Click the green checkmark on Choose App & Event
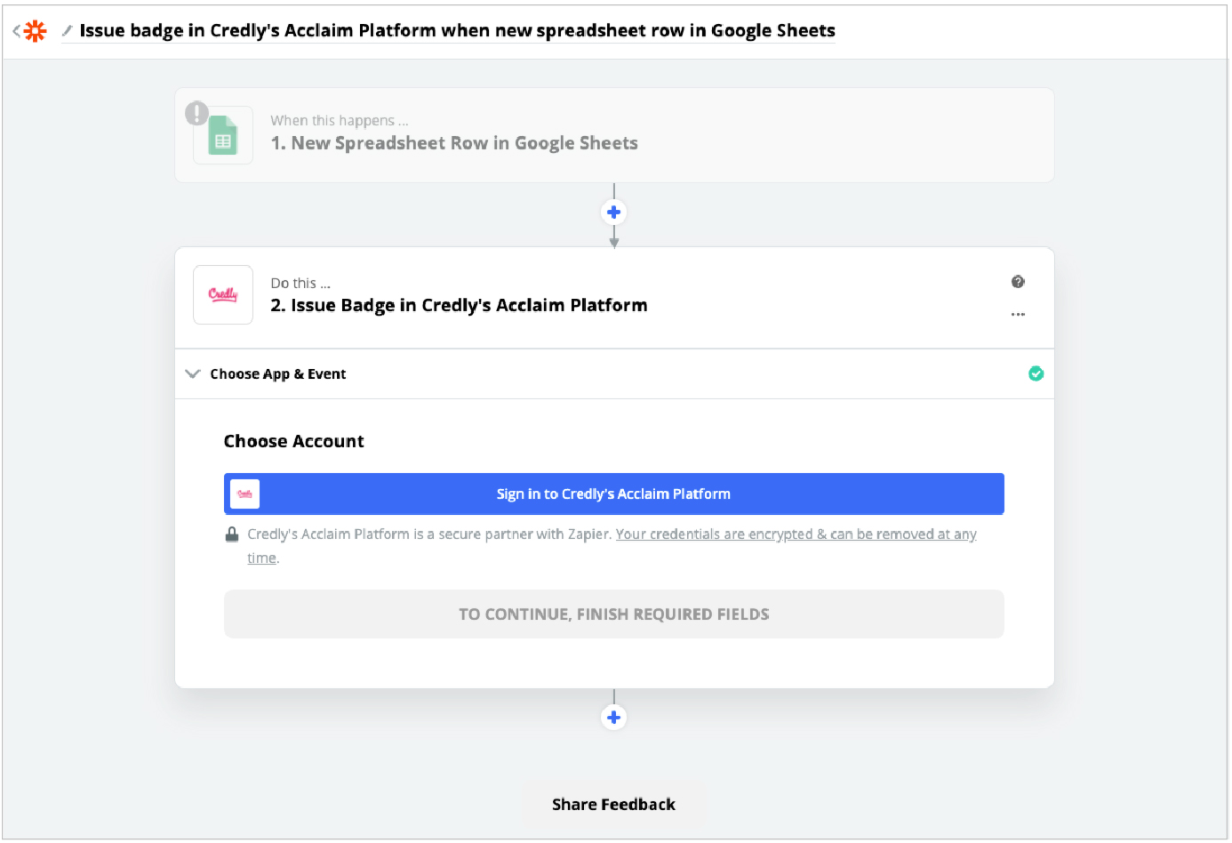1232x843 pixels. pyautogui.click(x=1036, y=373)
